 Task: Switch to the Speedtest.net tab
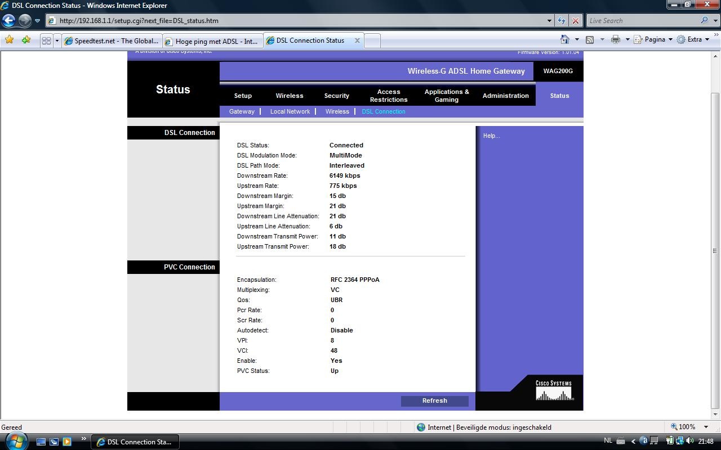point(112,40)
